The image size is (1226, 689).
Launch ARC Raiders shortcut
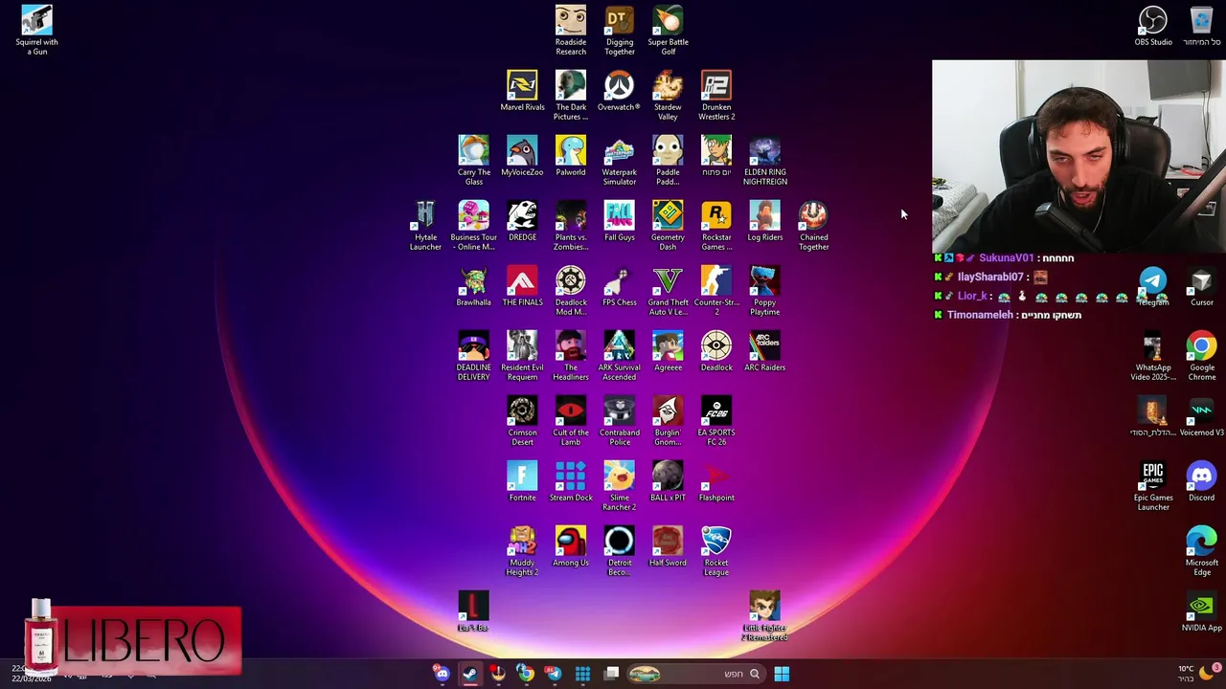pyautogui.click(x=765, y=351)
